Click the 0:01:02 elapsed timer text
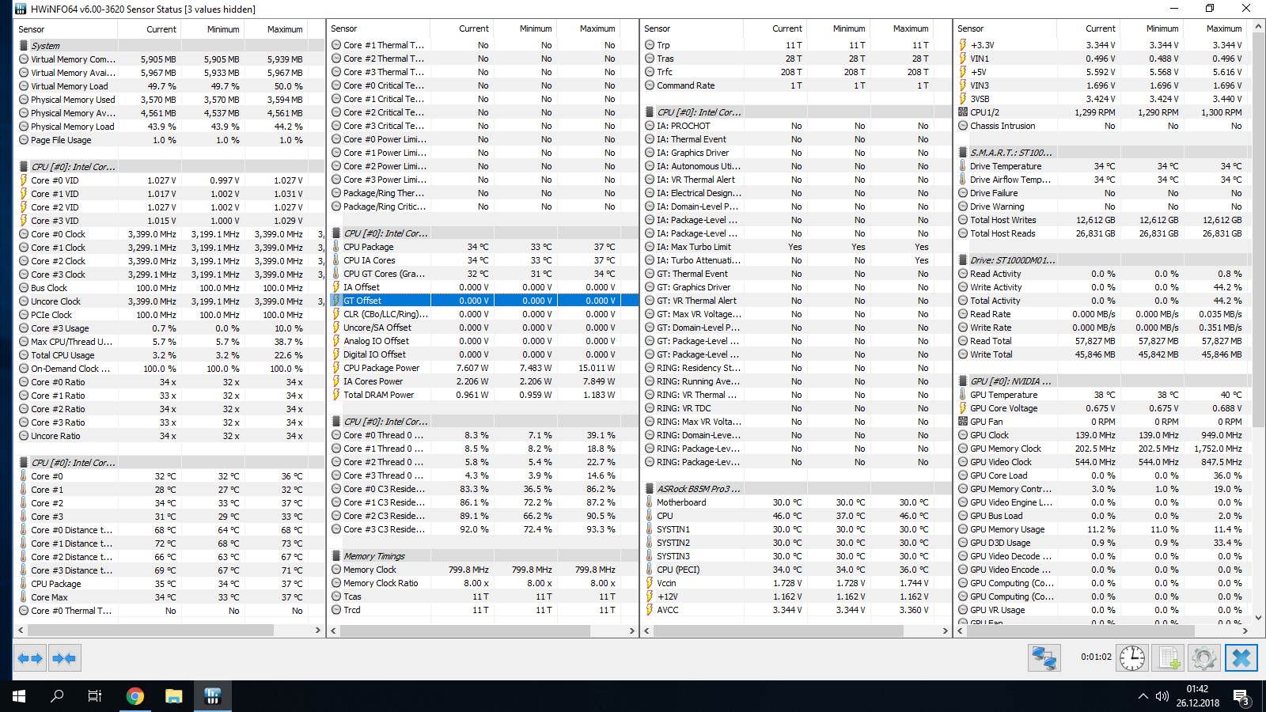This screenshot has height=712, width=1266. click(x=1096, y=657)
